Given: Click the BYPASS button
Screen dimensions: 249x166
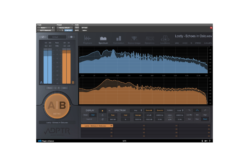Looking at the screenshot, I should pos(84,28).
